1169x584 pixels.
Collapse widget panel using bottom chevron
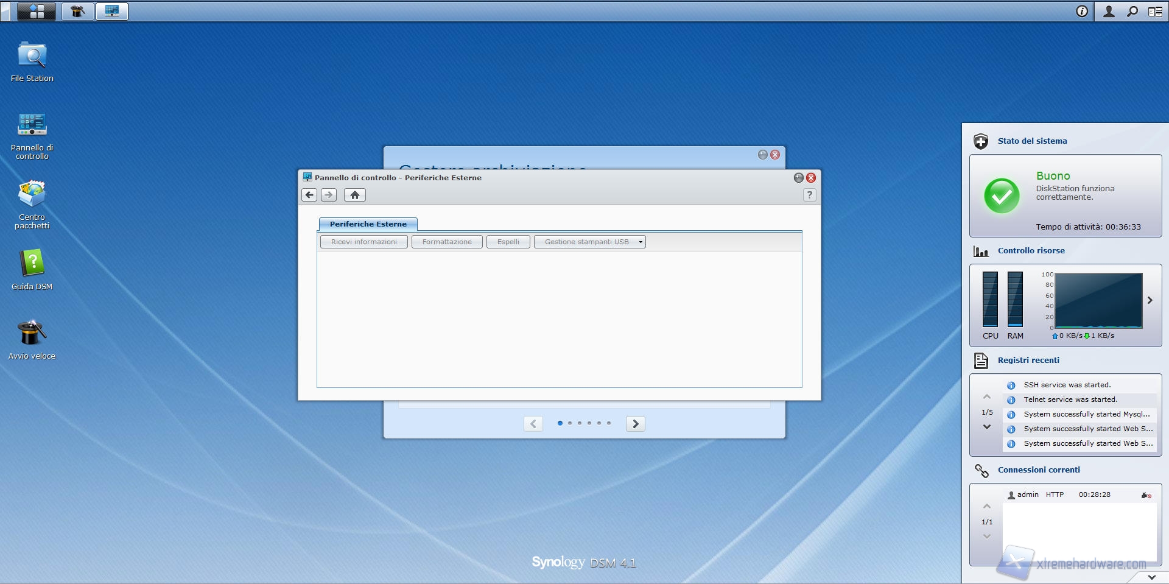click(x=1151, y=577)
